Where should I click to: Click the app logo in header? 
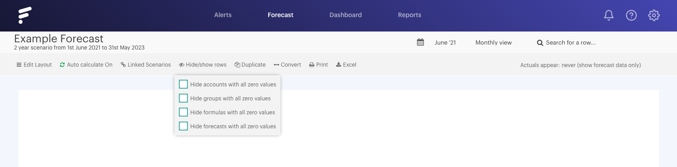click(x=25, y=15)
